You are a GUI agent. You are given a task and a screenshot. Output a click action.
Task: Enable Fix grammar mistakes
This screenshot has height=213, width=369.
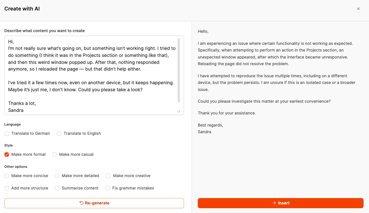[x=108, y=188]
